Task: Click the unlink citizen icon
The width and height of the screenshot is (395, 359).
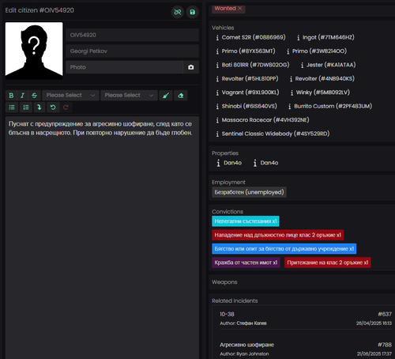Action: pyautogui.click(x=178, y=12)
